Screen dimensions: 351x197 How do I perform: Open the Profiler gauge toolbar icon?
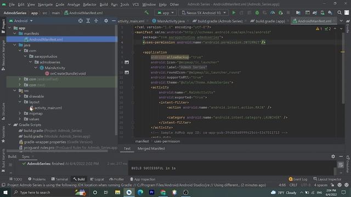(273, 13)
